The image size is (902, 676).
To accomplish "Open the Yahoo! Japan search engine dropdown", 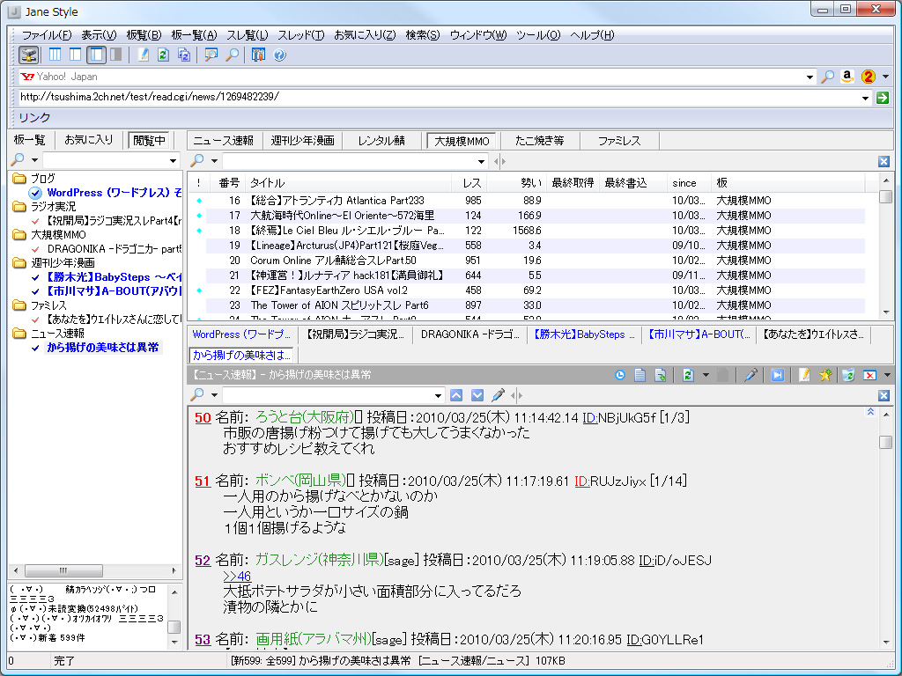I will [x=812, y=77].
